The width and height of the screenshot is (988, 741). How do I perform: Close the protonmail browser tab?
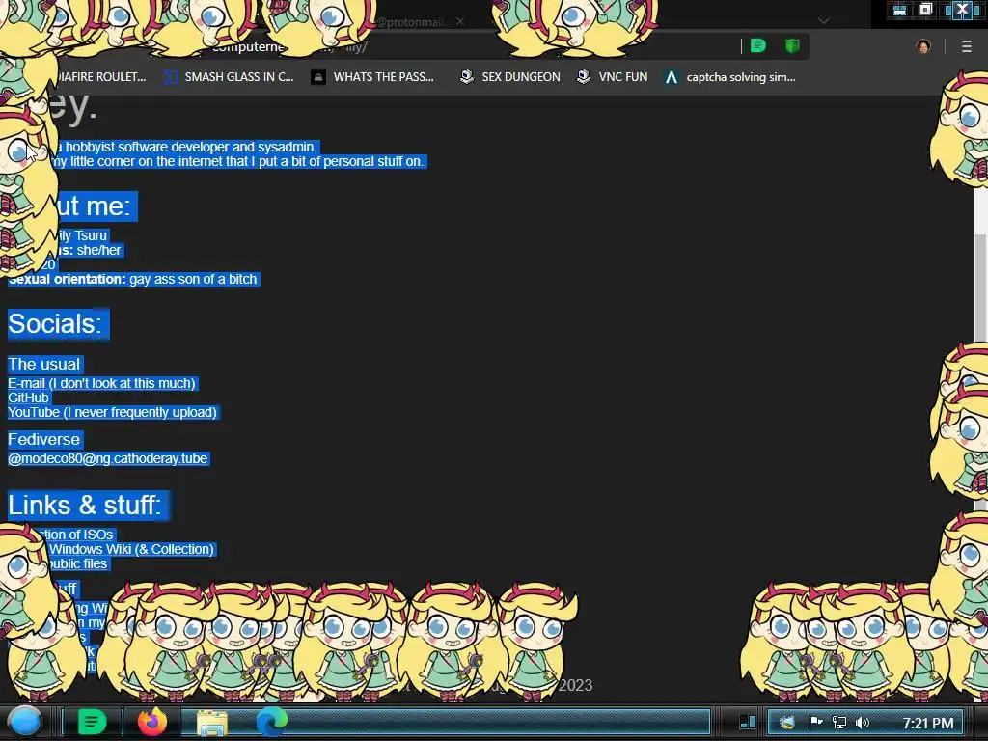point(460,21)
